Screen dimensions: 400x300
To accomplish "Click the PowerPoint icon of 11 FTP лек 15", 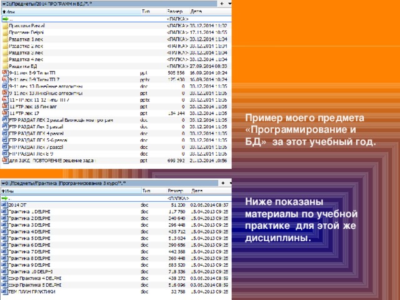I will pos(5,106).
